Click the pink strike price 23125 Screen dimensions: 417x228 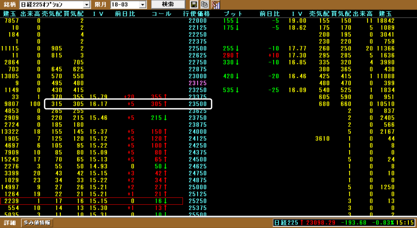198,83
